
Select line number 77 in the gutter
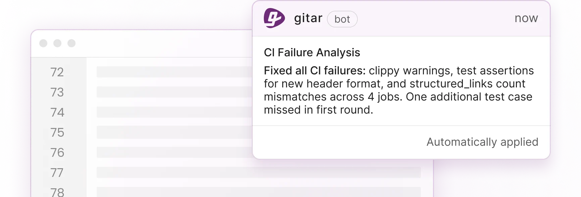pyautogui.click(x=57, y=173)
